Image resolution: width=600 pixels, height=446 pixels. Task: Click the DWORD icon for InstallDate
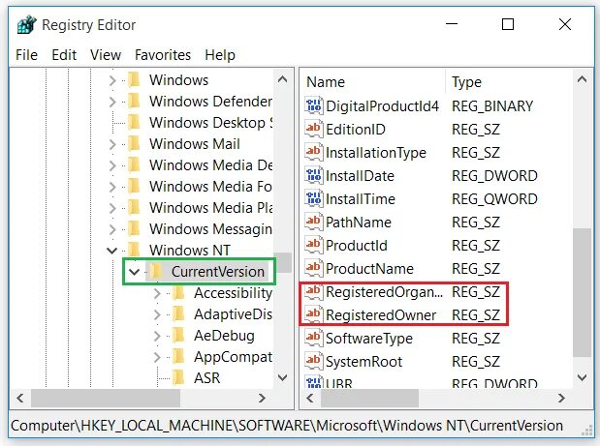click(314, 176)
